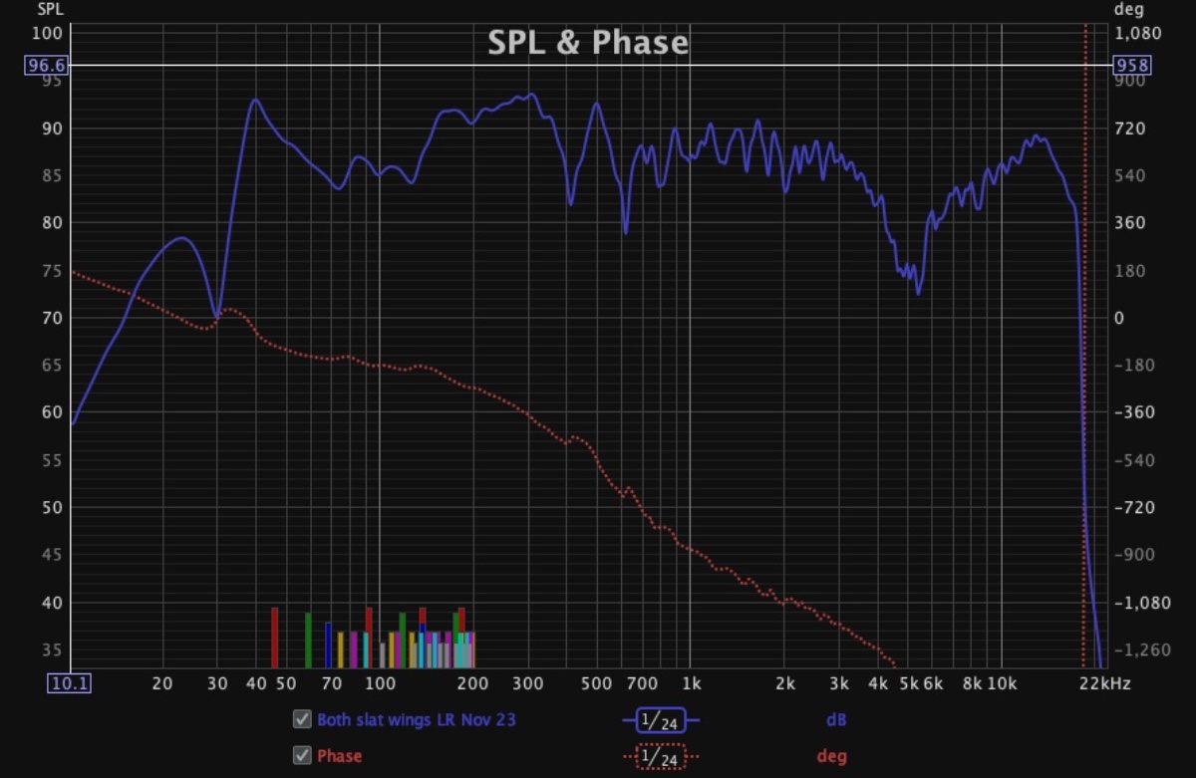Image resolution: width=1196 pixels, height=778 pixels.
Task: Click the 1k frequency axis label
Action: [691, 683]
